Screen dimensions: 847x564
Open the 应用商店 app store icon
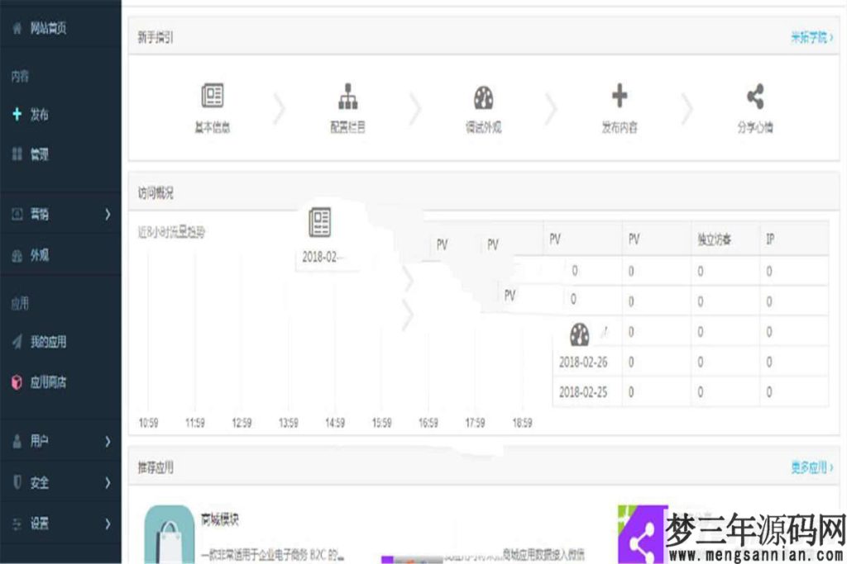(x=17, y=380)
